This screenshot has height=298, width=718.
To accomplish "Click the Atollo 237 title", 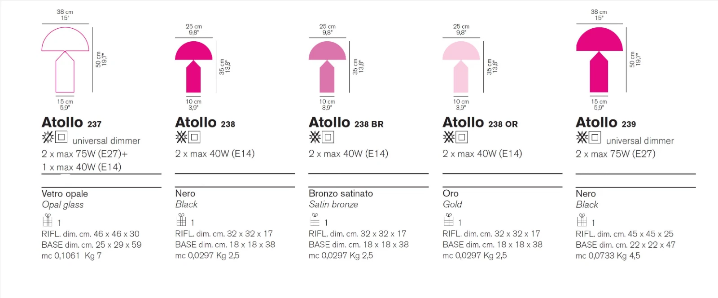I will (x=71, y=123).
